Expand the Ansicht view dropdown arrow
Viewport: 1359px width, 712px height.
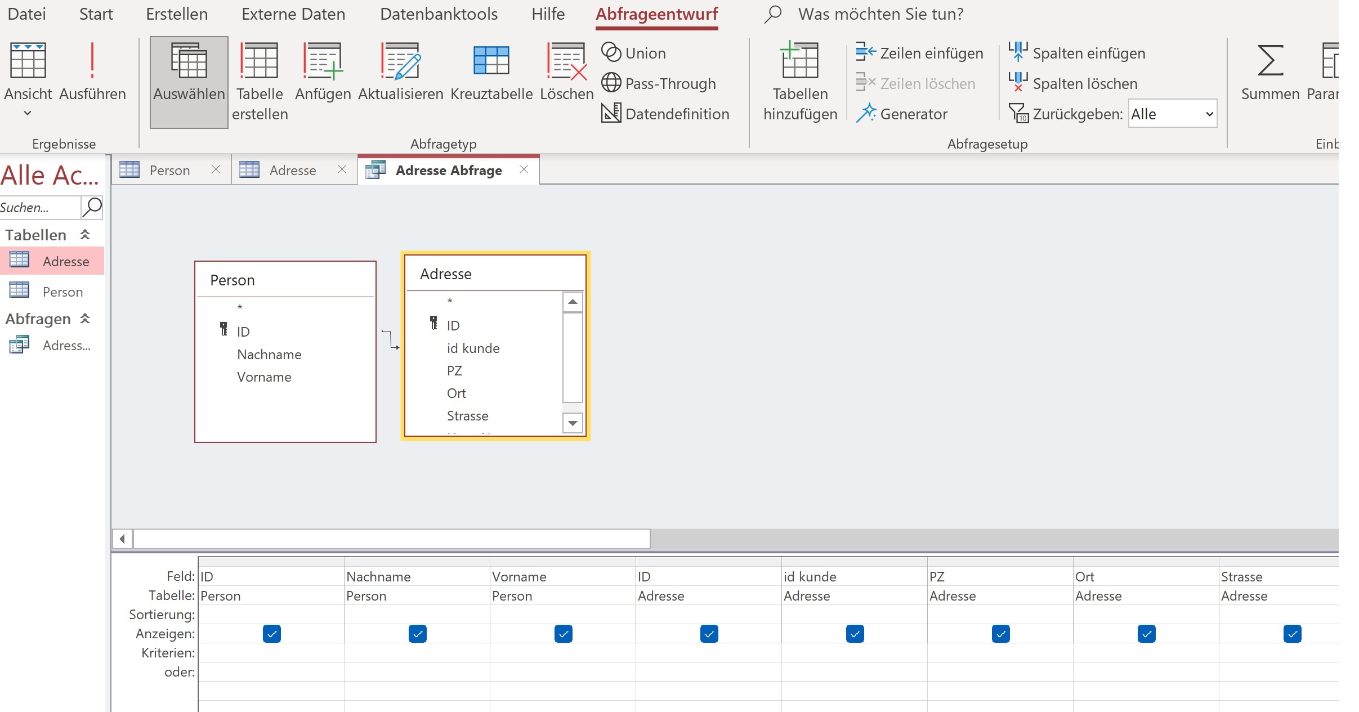pyautogui.click(x=28, y=113)
